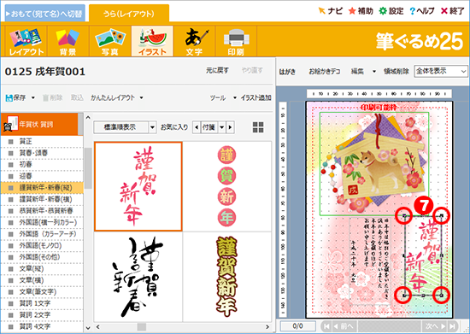This screenshot has height=334, width=470.
Task: Select the イラスト tab
Action: click(152, 41)
